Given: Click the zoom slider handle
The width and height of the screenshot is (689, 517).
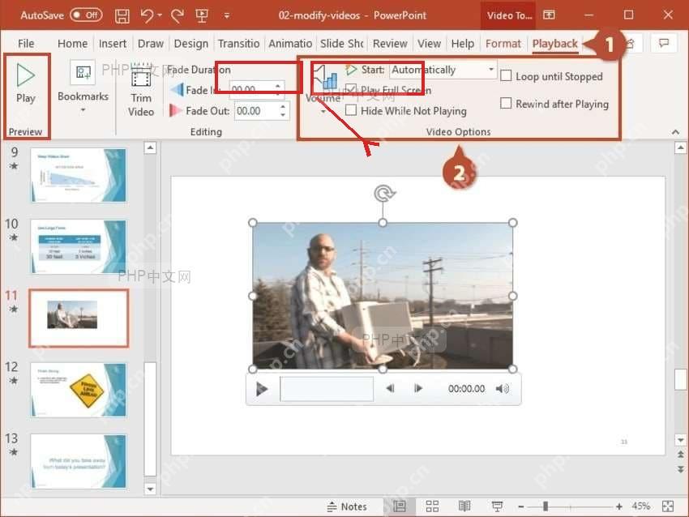Looking at the screenshot, I should pos(546,506).
